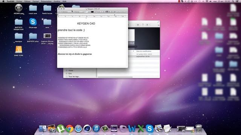Open the TextEdit application menu
241x135 pixels.
pos(11,1)
